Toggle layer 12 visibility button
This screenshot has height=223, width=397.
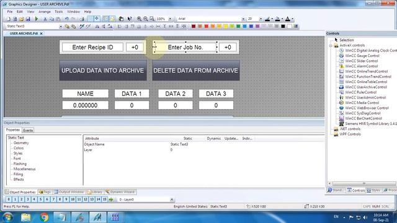(x=86, y=199)
